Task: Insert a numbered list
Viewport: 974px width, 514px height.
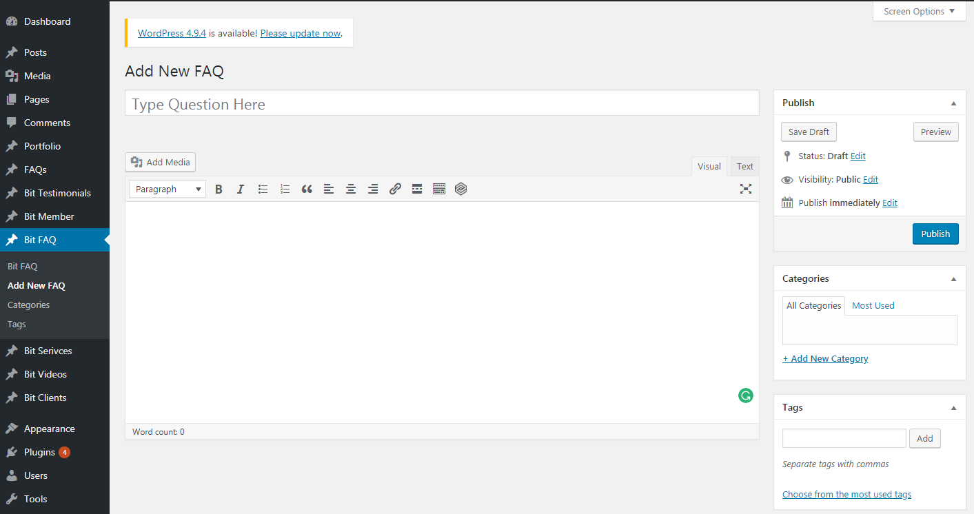Action: pyautogui.click(x=285, y=189)
